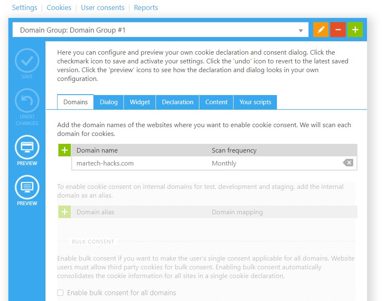
Task: Click the Scan frequency column header
Action: [x=234, y=150]
